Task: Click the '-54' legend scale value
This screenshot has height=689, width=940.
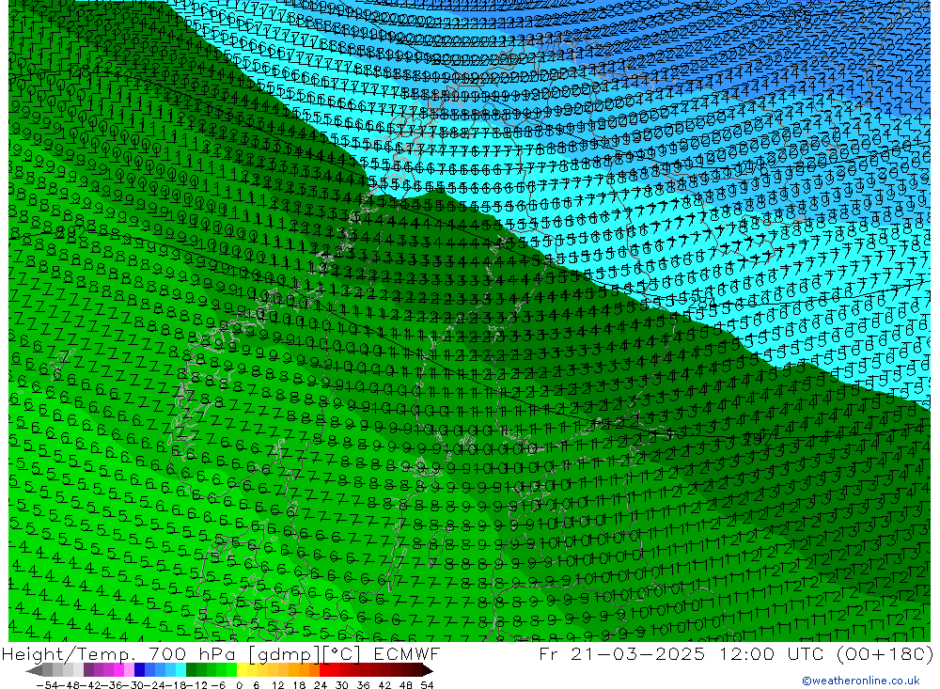Action: pyautogui.click(x=47, y=685)
